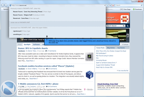Screen dimensions: 144x97
Task: Click the blue arrows refresh icon in toolbar
Action: pyautogui.click(x=110, y=6)
